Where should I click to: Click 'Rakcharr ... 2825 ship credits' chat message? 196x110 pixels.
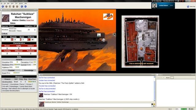click(x=59, y=99)
